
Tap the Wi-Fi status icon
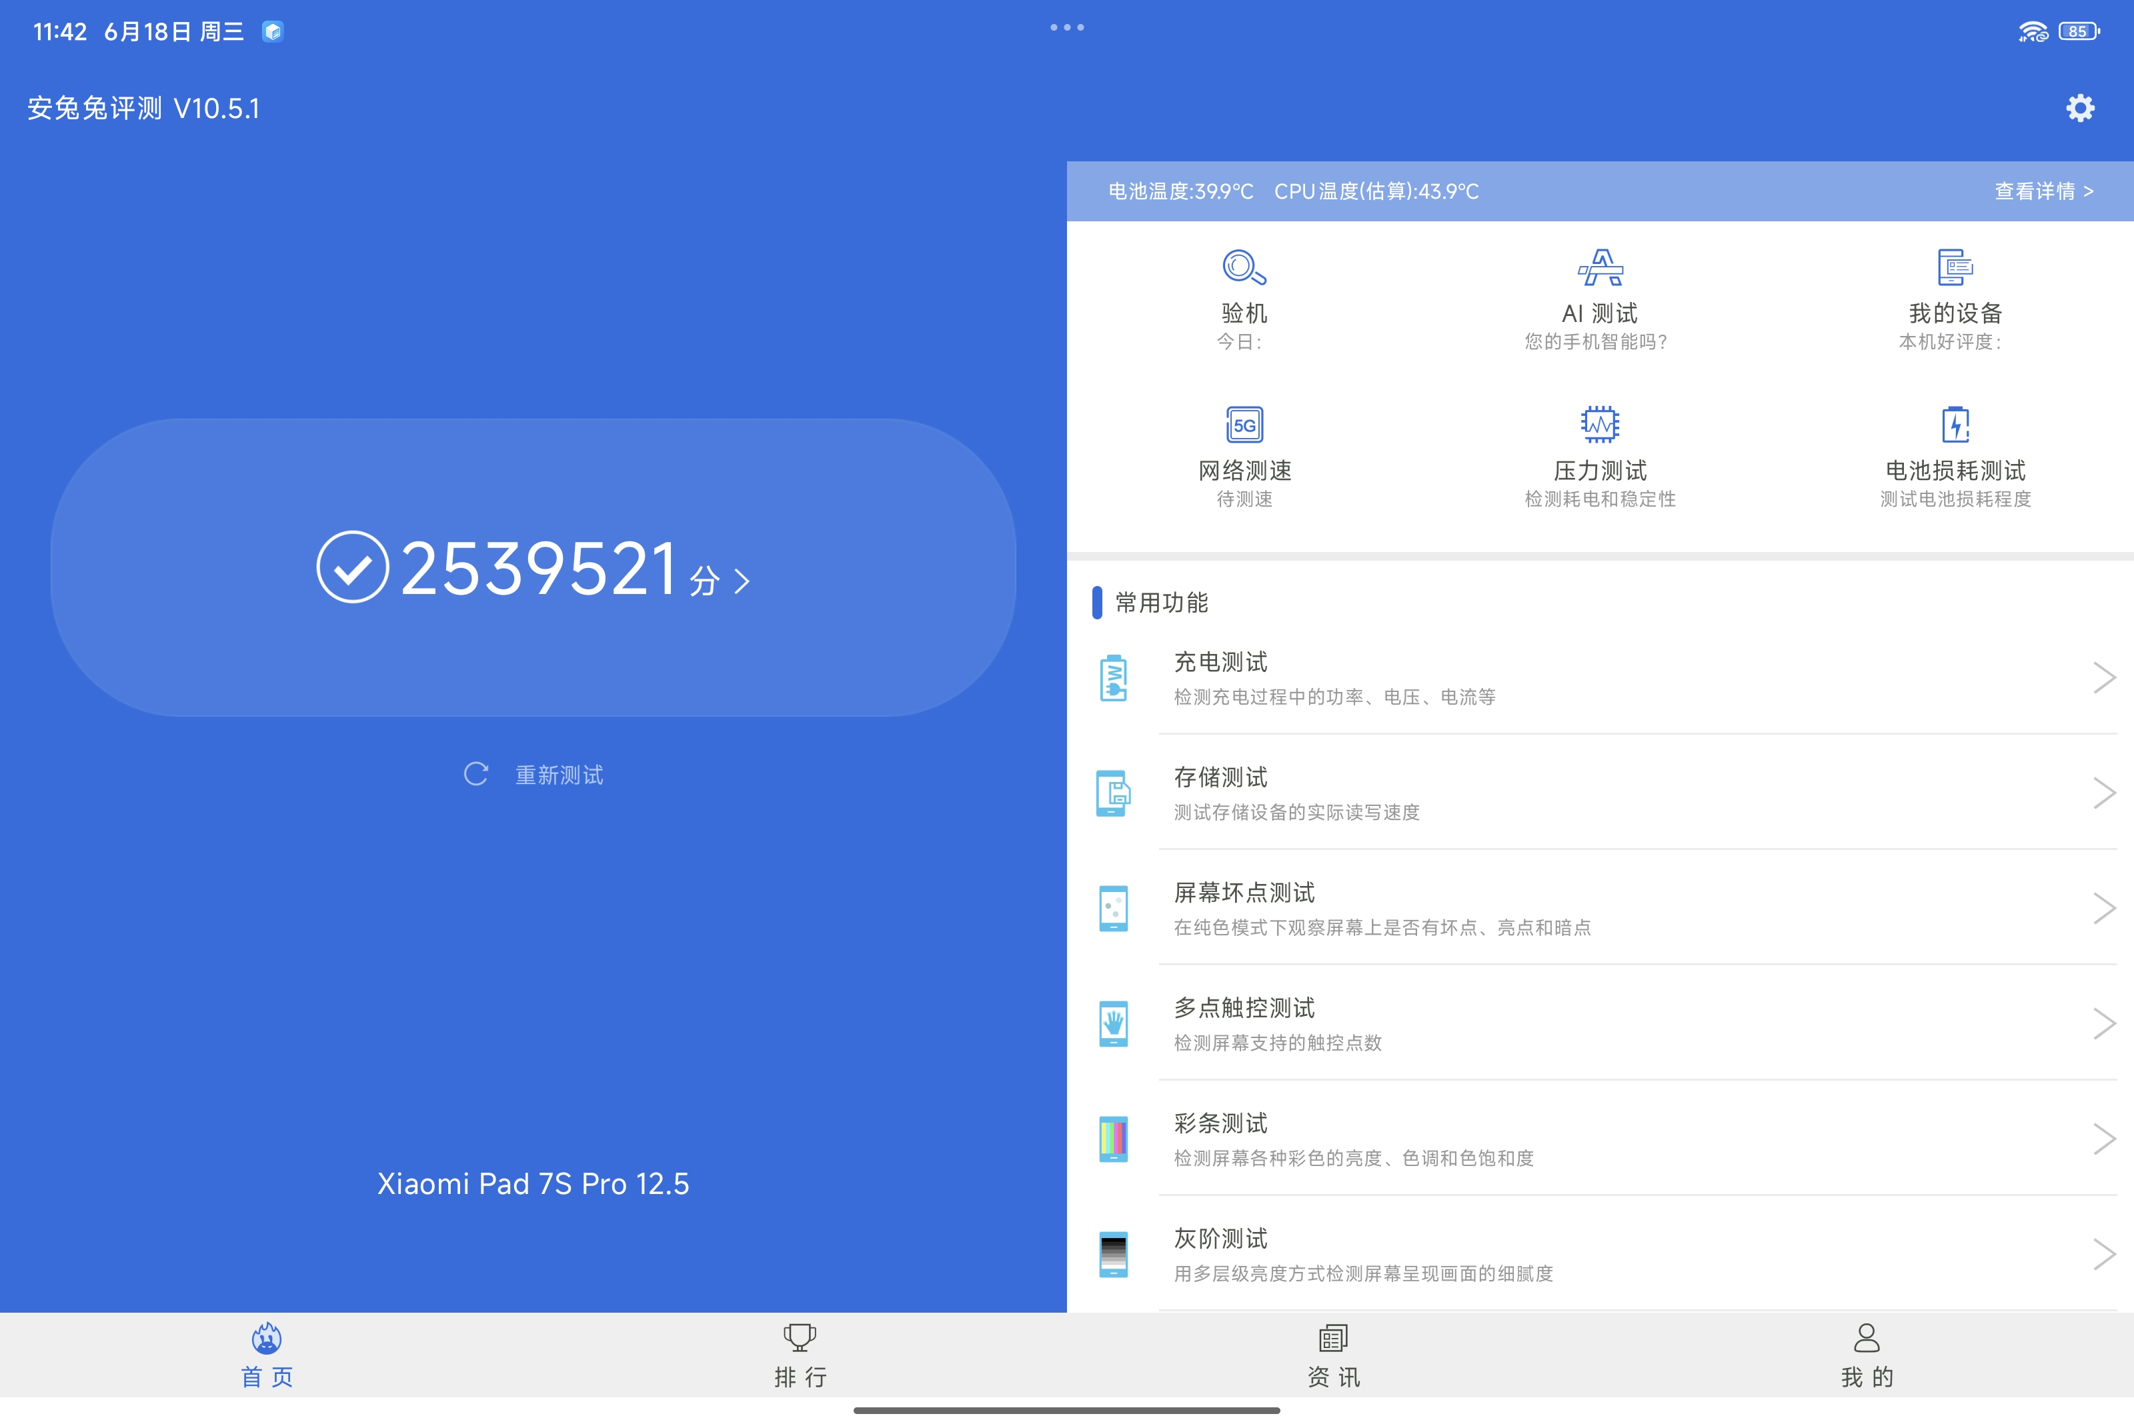[x=2033, y=32]
